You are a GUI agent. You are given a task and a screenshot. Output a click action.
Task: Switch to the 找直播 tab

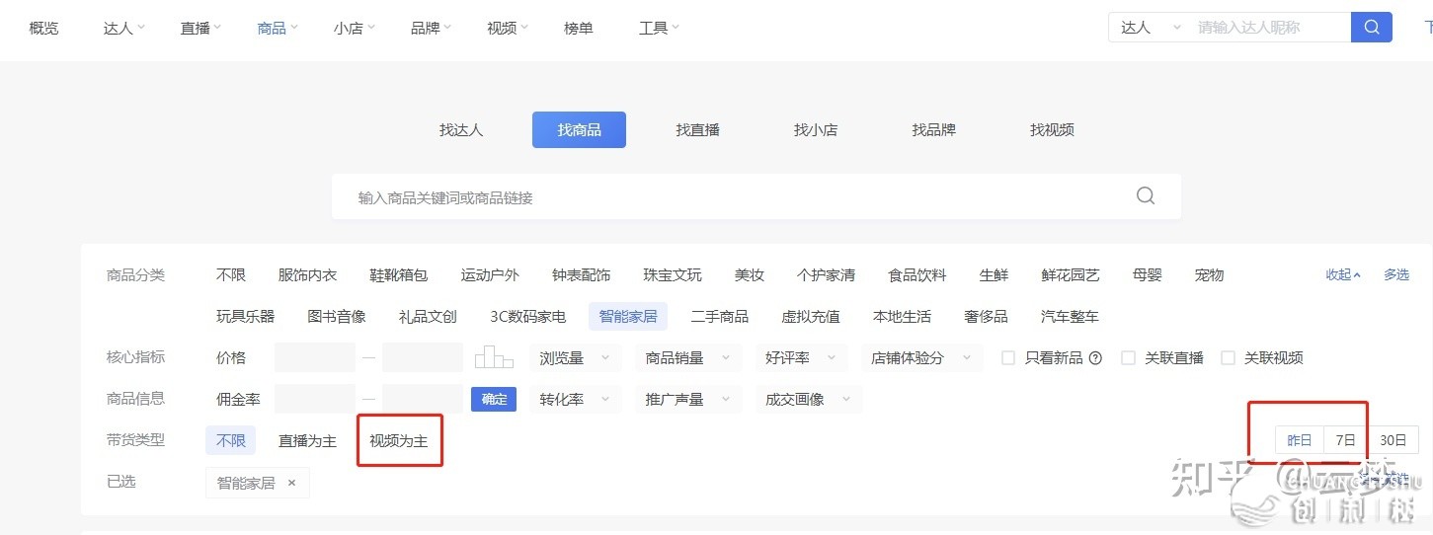697,129
